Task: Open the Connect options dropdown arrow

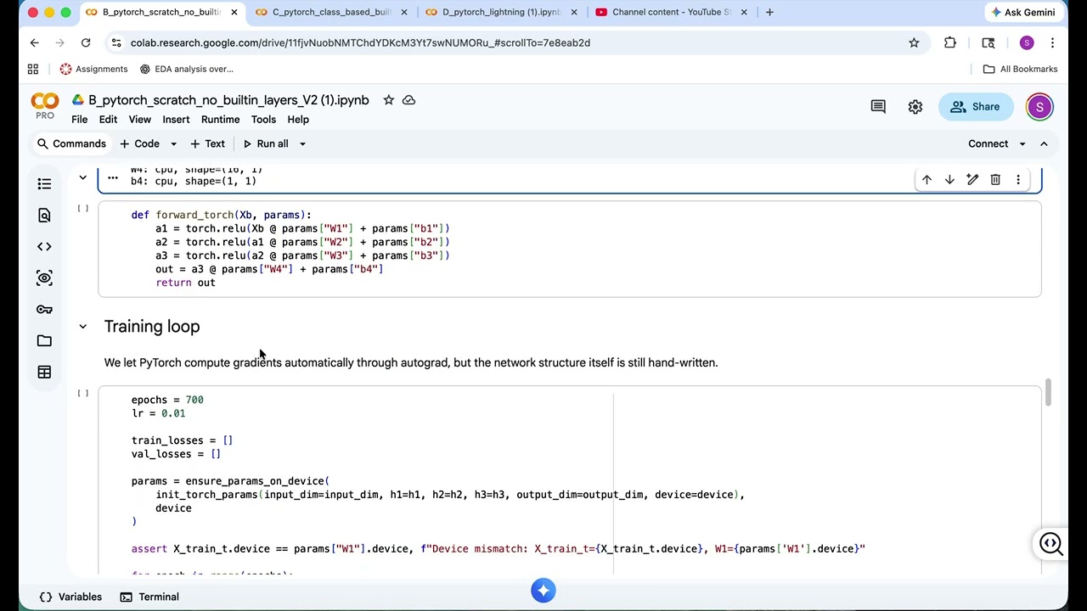Action: pos(1022,144)
